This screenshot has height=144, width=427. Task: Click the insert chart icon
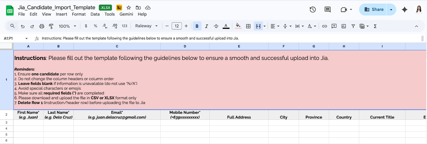(x=343, y=26)
